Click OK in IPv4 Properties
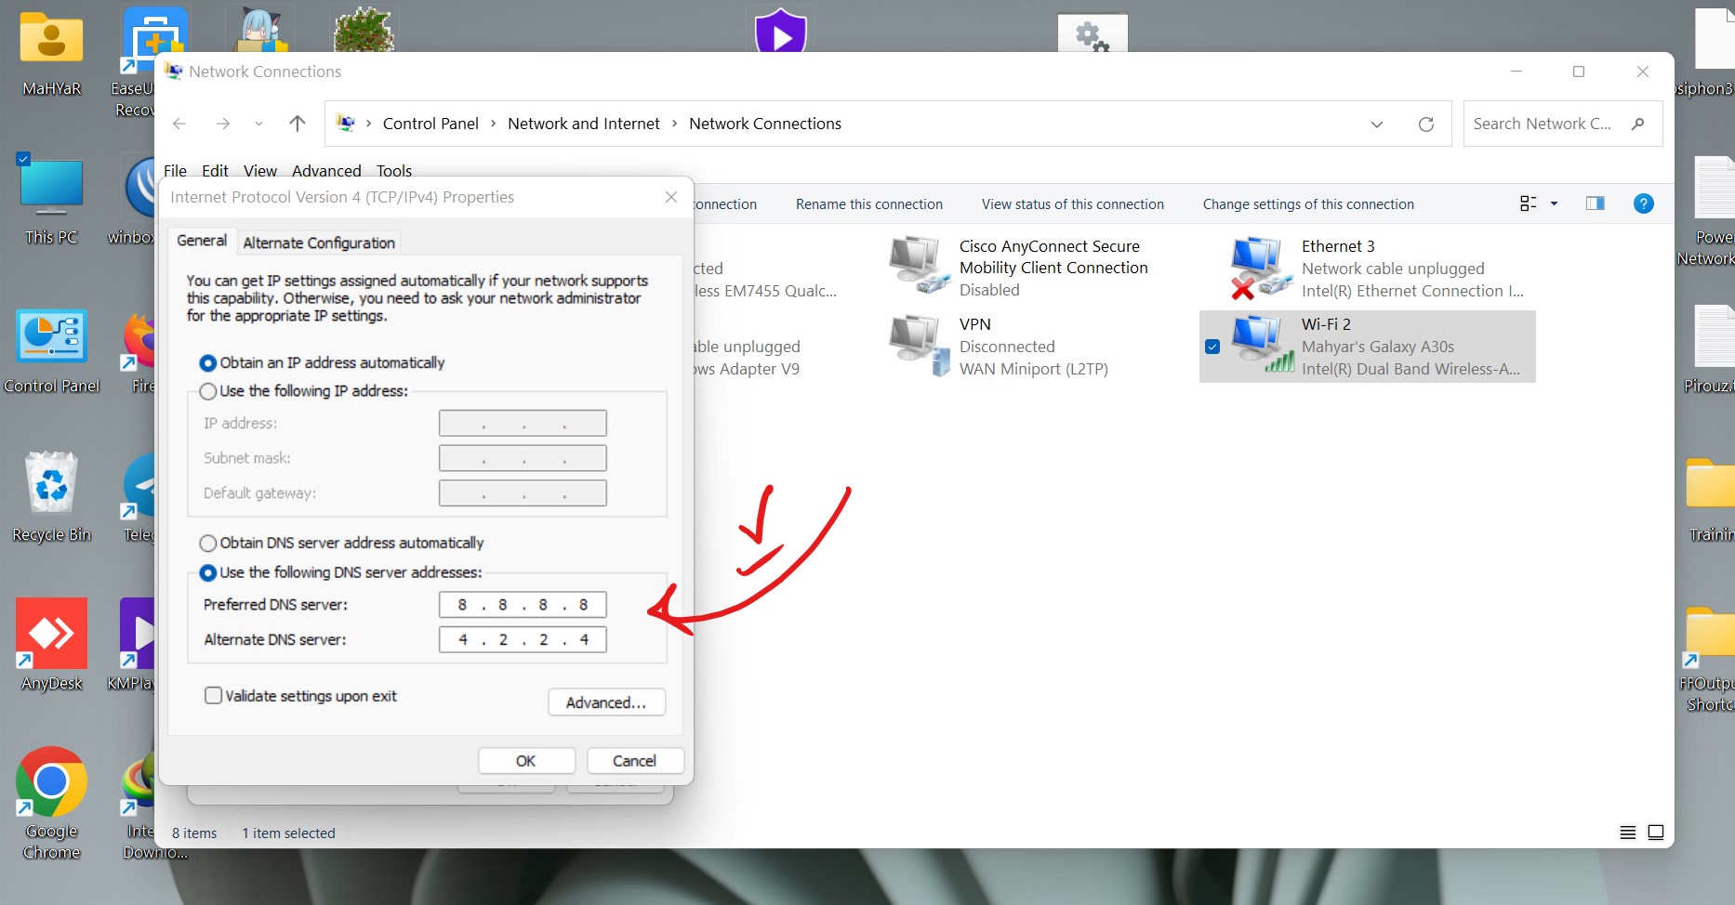Image resolution: width=1735 pixels, height=905 pixels. click(526, 761)
